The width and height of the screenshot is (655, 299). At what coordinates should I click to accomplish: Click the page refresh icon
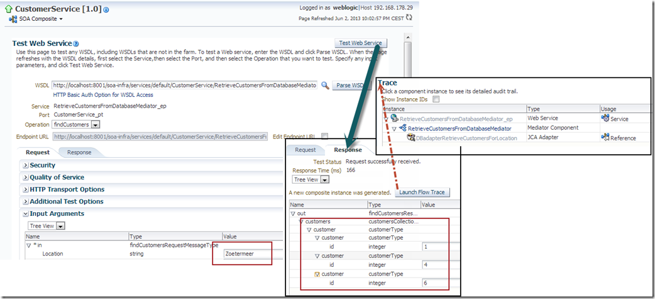pyautogui.click(x=409, y=18)
